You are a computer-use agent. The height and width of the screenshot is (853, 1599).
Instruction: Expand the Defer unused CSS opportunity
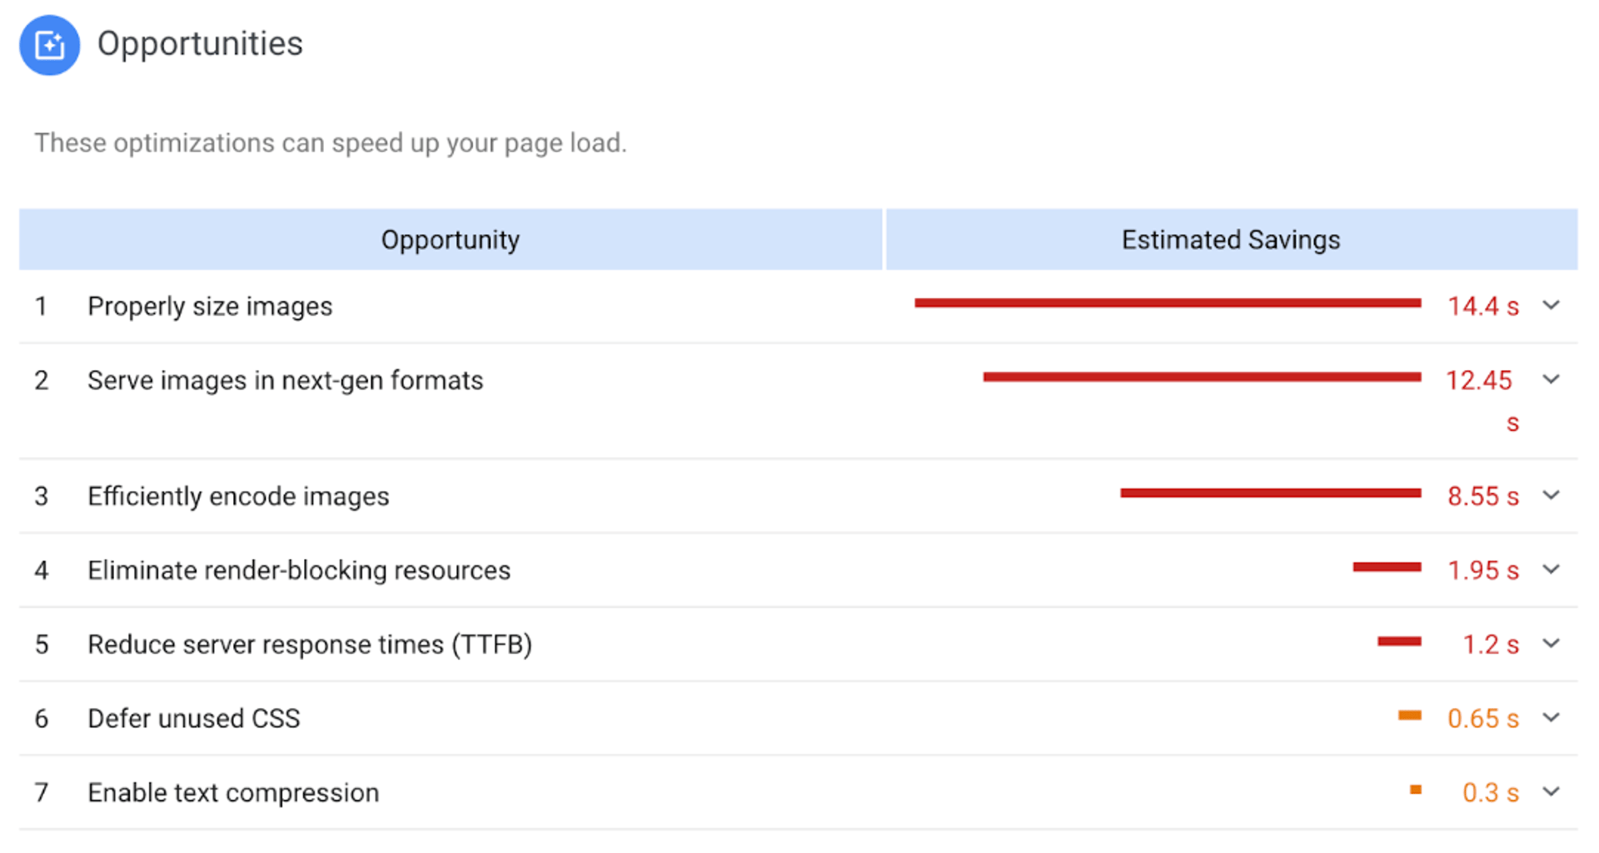coord(1552,717)
